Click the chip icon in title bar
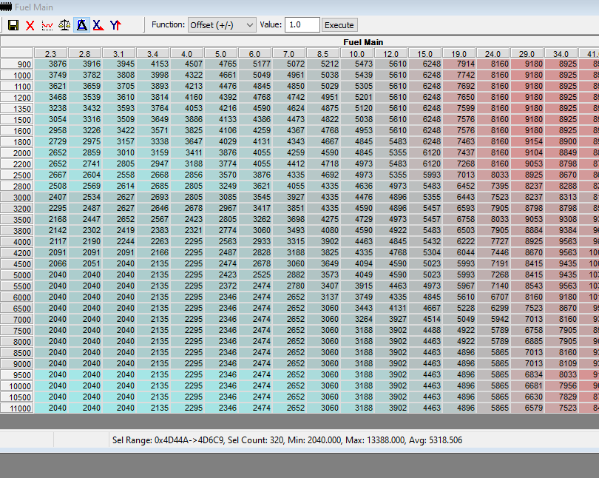This screenshot has height=478, width=599. (x=7, y=7)
